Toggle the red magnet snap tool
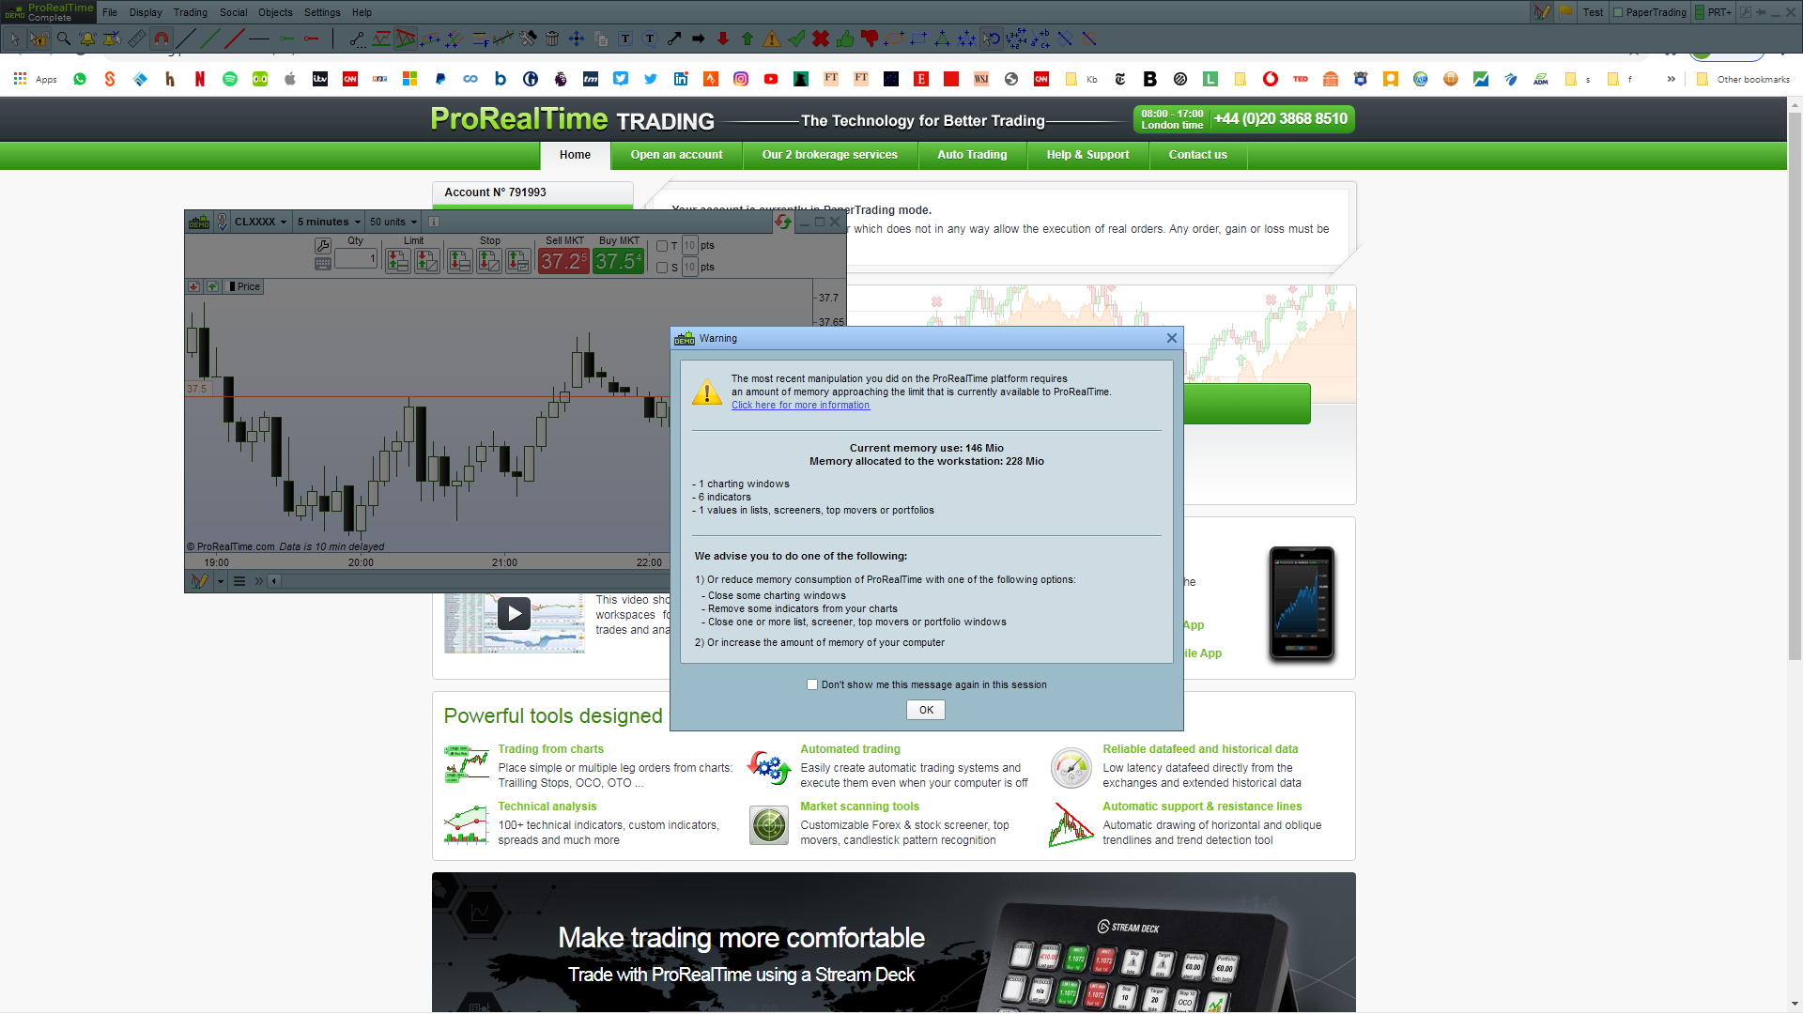The height and width of the screenshot is (1014, 1803). [162, 38]
